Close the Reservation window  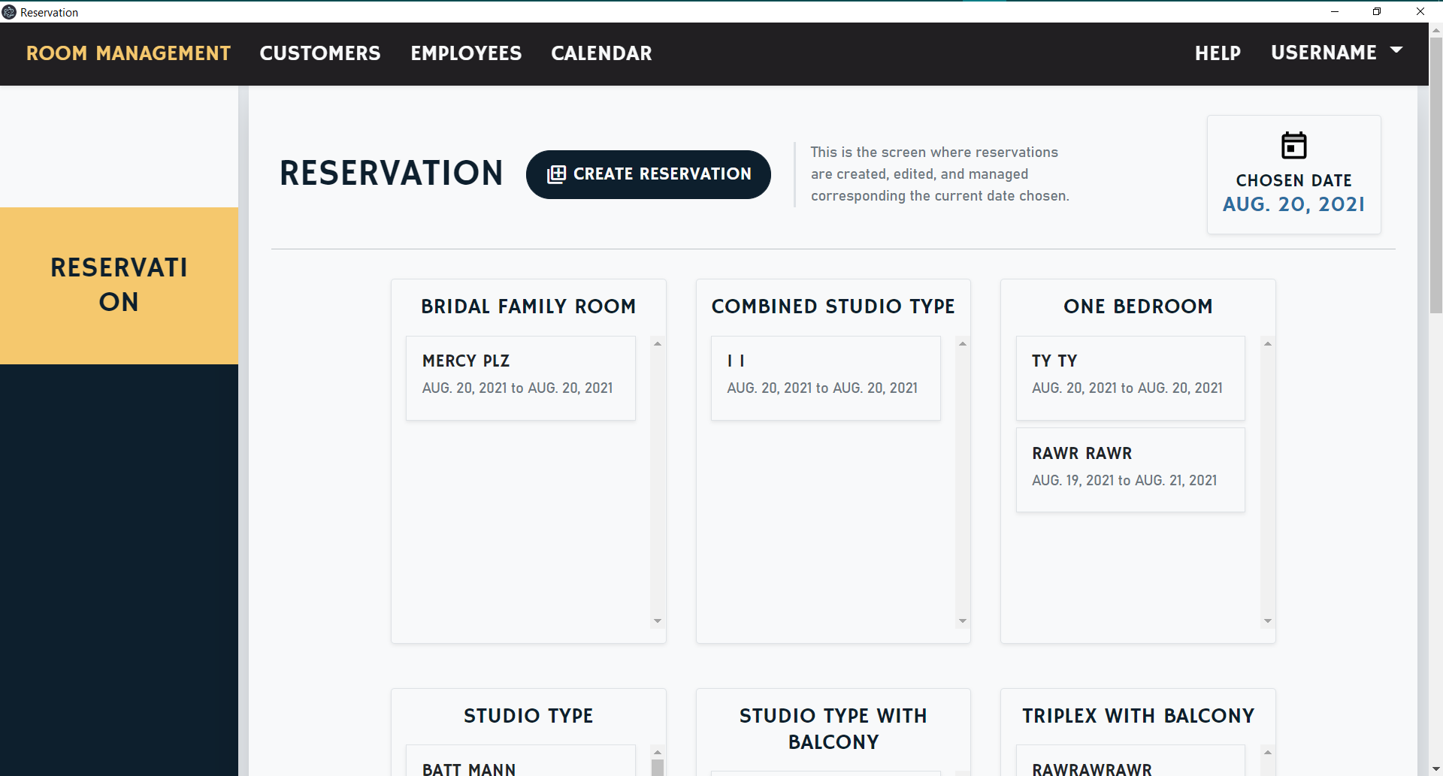1420,11
